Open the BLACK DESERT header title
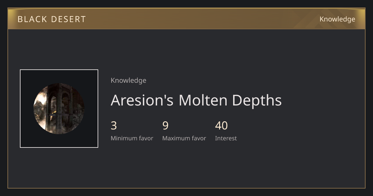This screenshot has width=373, height=196. click(52, 19)
